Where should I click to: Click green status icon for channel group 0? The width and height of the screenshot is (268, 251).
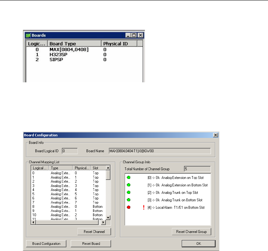[129, 178]
